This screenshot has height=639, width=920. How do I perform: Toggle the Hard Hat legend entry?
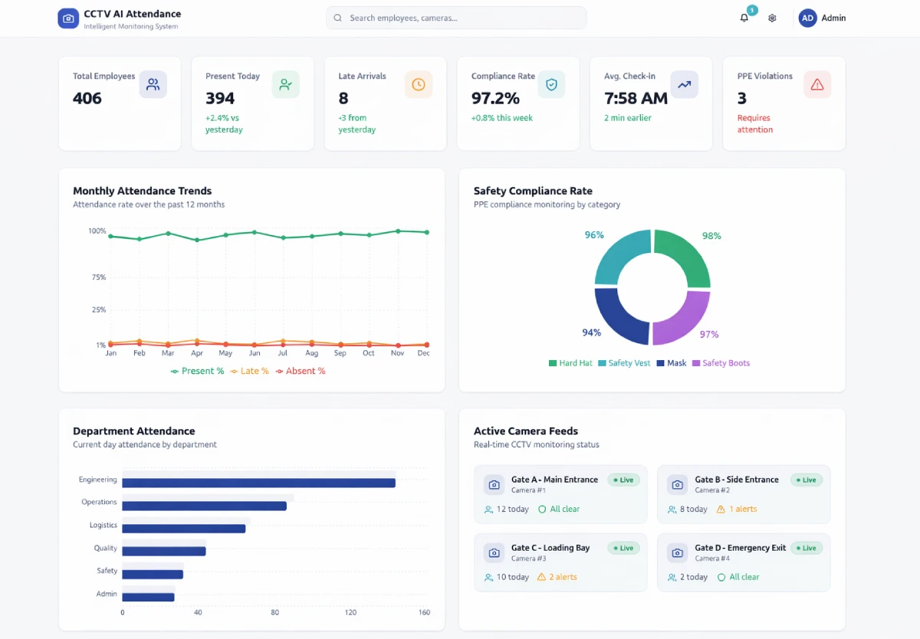[570, 363]
